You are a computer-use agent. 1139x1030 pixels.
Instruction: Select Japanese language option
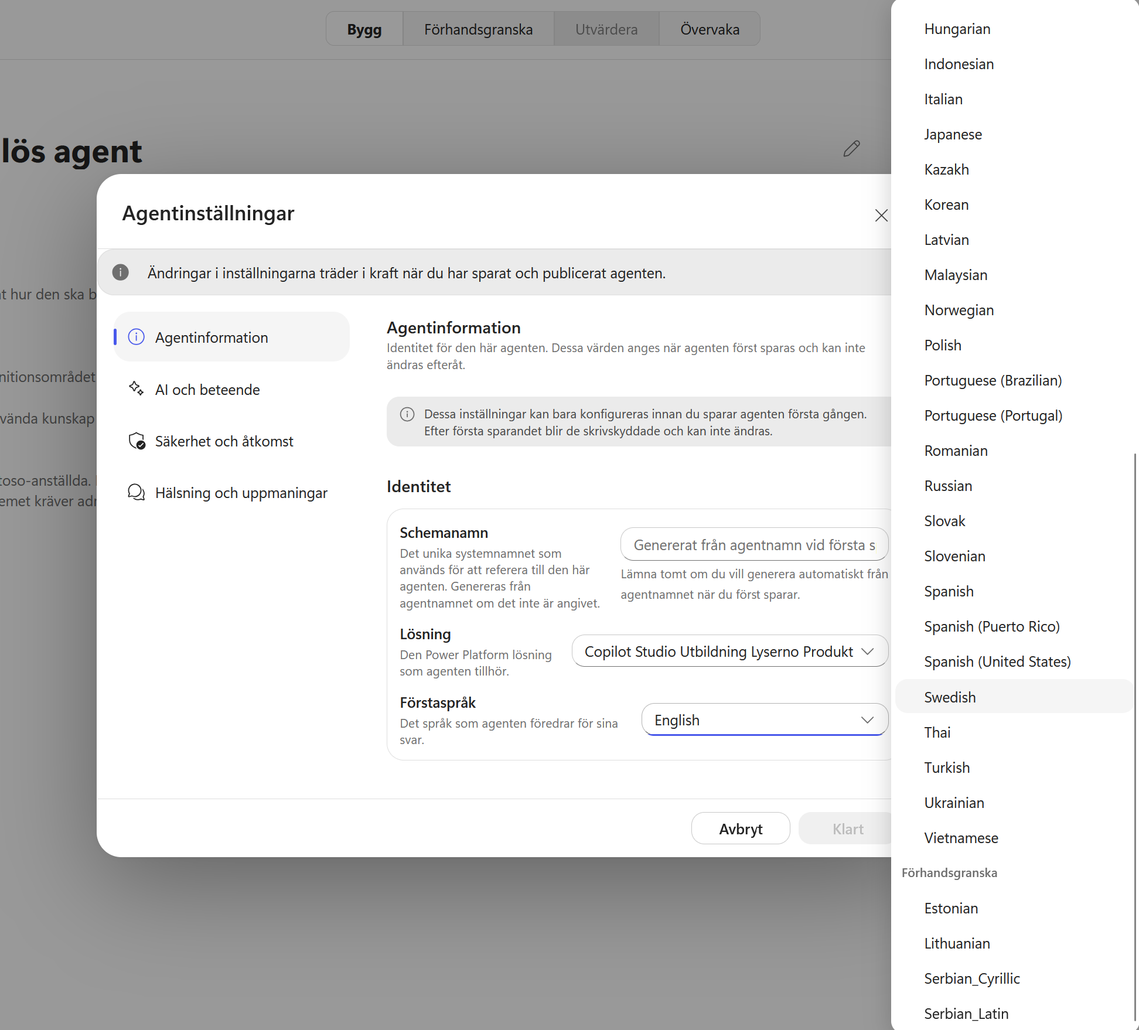tap(1014, 134)
